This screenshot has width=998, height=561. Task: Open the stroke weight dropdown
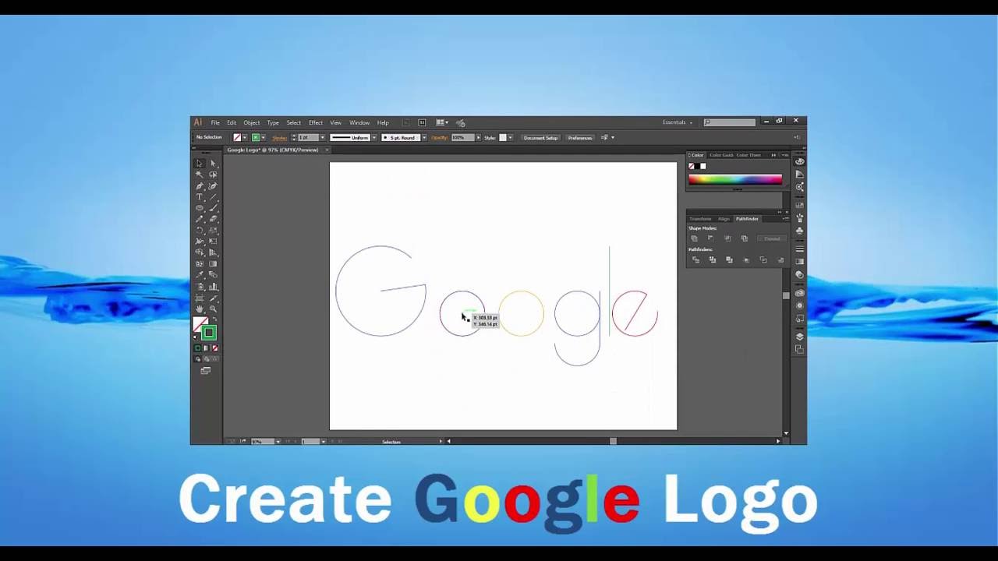click(323, 138)
